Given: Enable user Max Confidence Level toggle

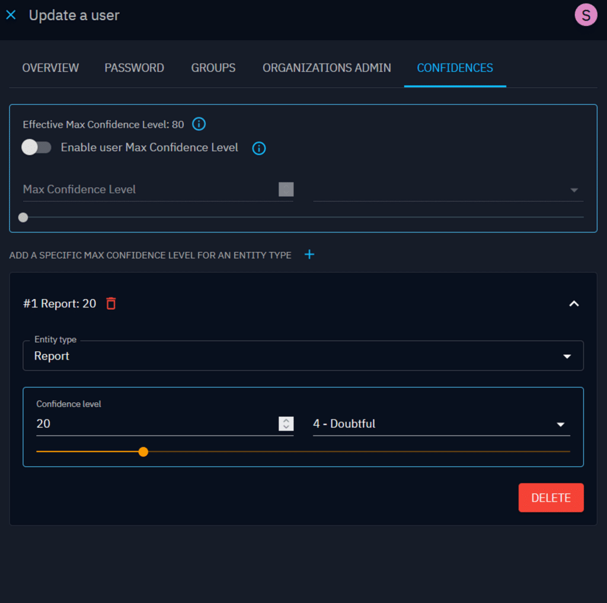Looking at the screenshot, I should (x=36, y=147).
